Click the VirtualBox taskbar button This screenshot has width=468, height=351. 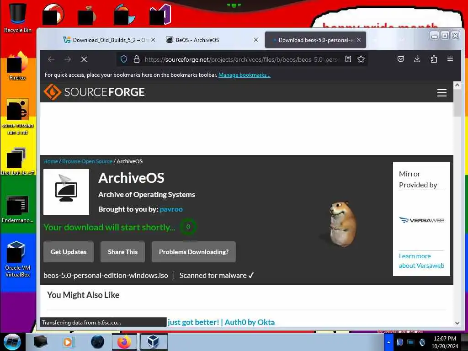click(154, 342)
